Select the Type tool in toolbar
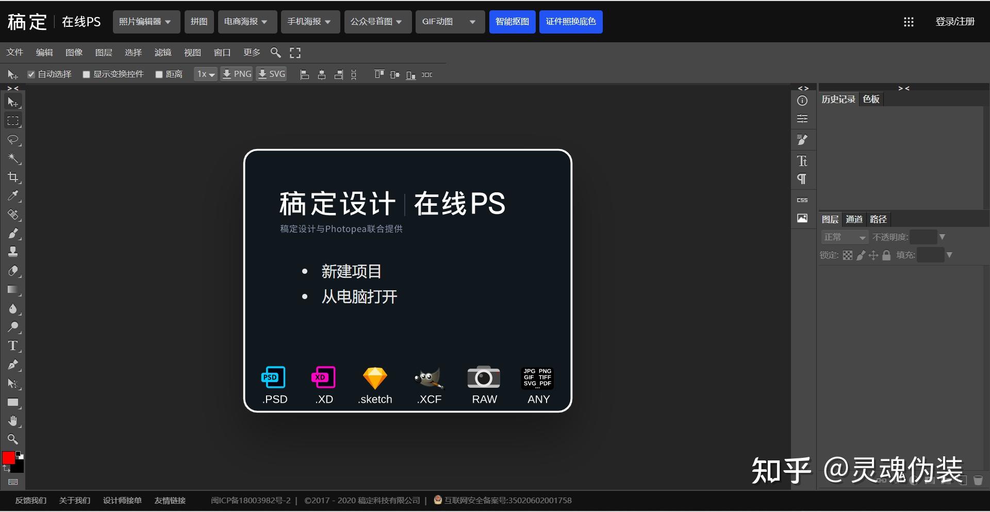The image size is (990, 512). point(13,346)
